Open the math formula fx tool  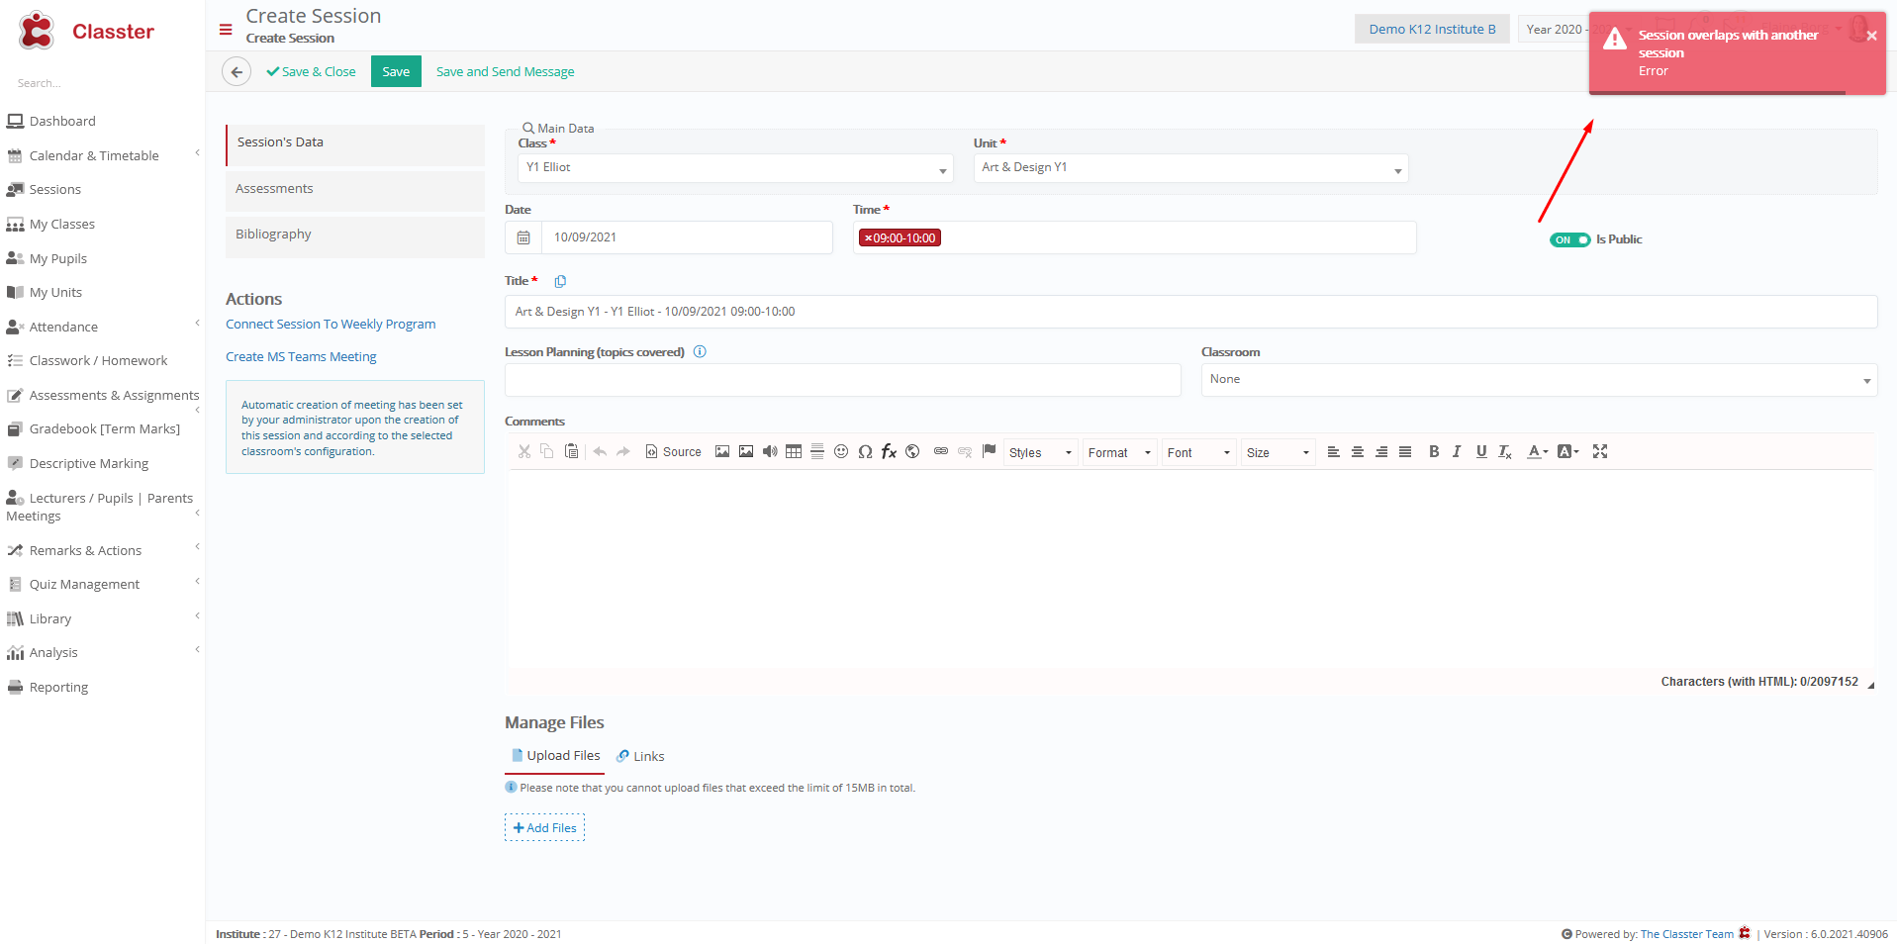click(x=889, y=451)
